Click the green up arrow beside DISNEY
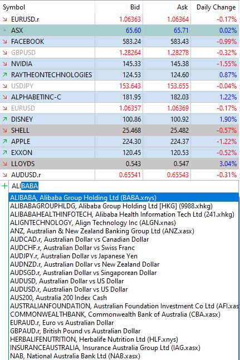Screen dimensions: 240x360 point(5,119)
